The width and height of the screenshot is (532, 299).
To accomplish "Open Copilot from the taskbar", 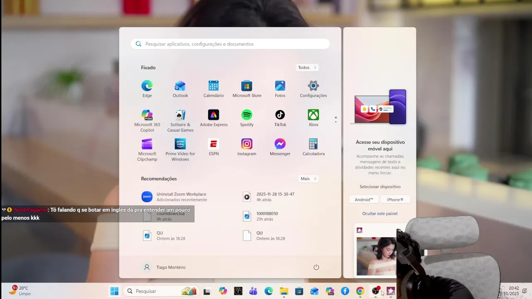I will tap(223, 291).
